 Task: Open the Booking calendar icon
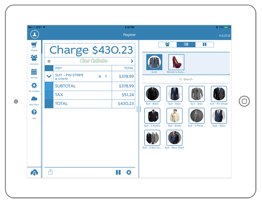[x=34, y=72]
